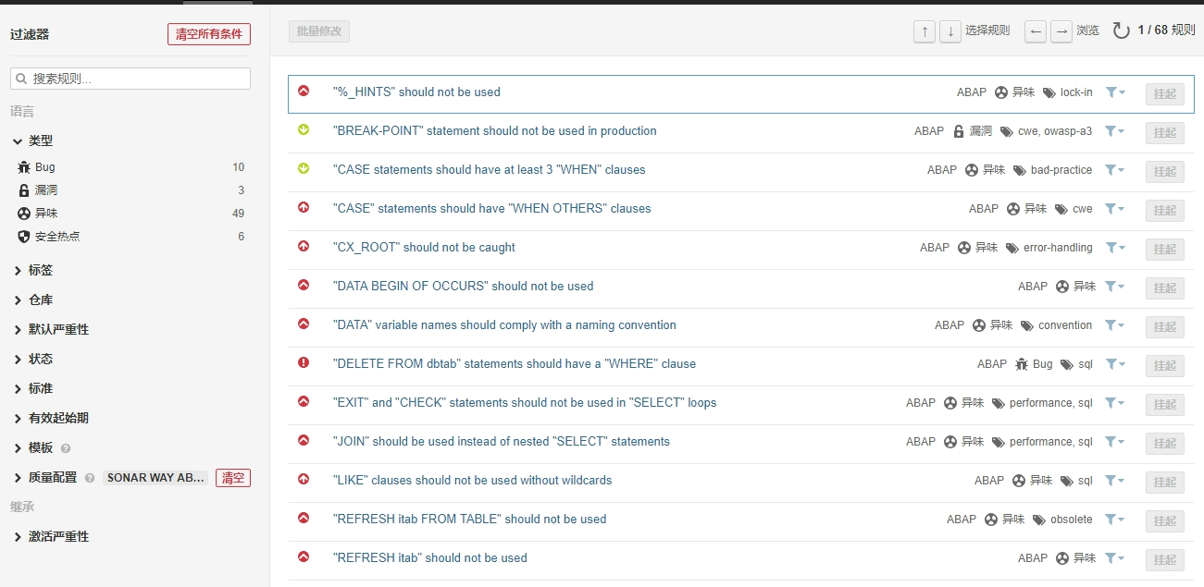Expand the 质量配置 filter section

(45, 478)
